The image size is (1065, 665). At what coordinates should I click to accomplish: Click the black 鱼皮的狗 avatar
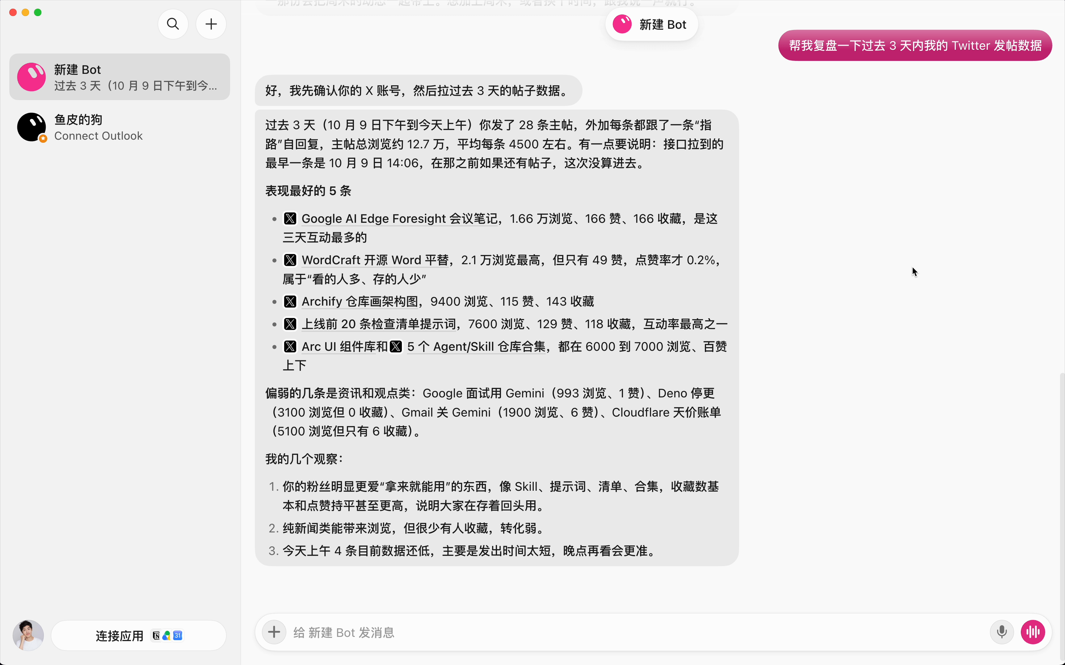tap(31, 127)
